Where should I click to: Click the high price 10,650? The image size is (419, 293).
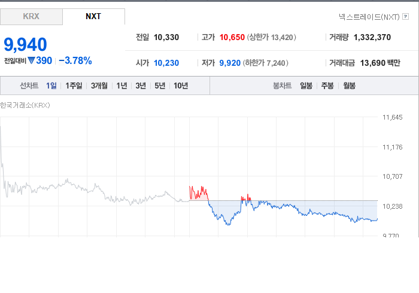[232, 37]
